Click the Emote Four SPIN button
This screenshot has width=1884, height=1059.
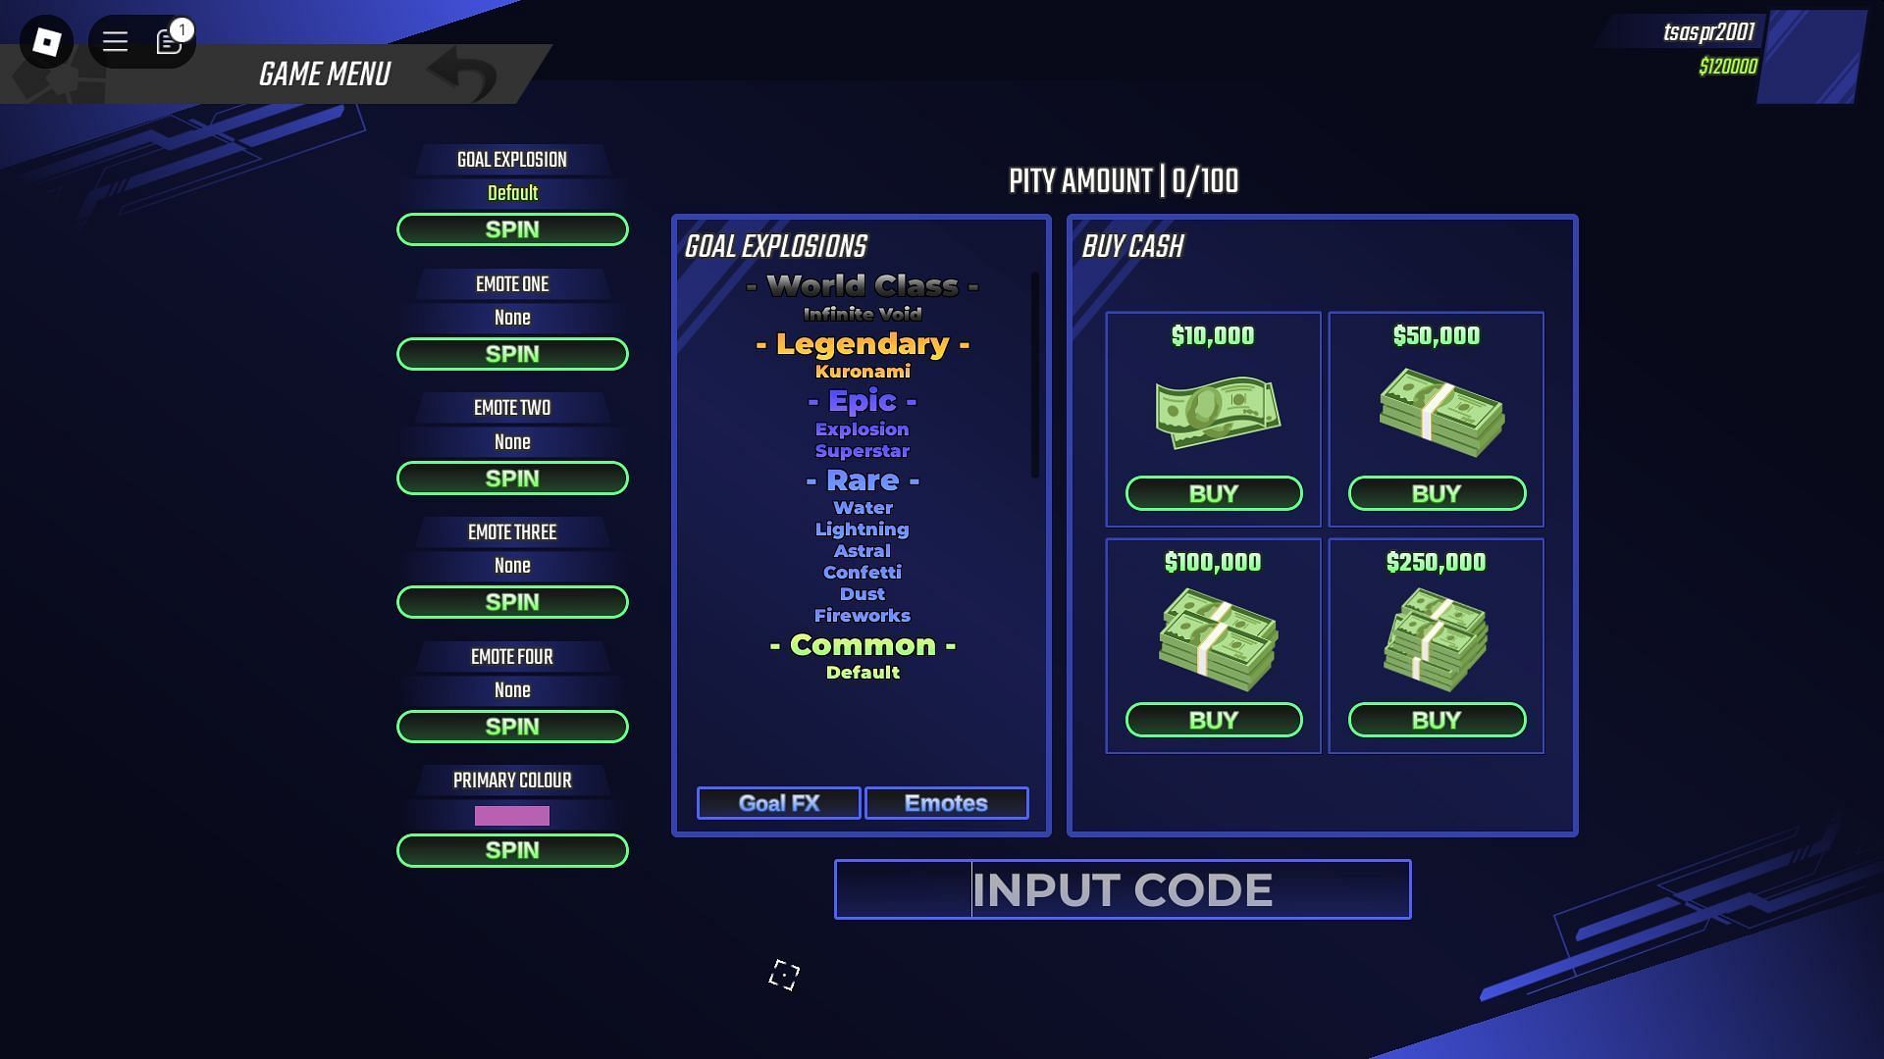click(512, 727)
